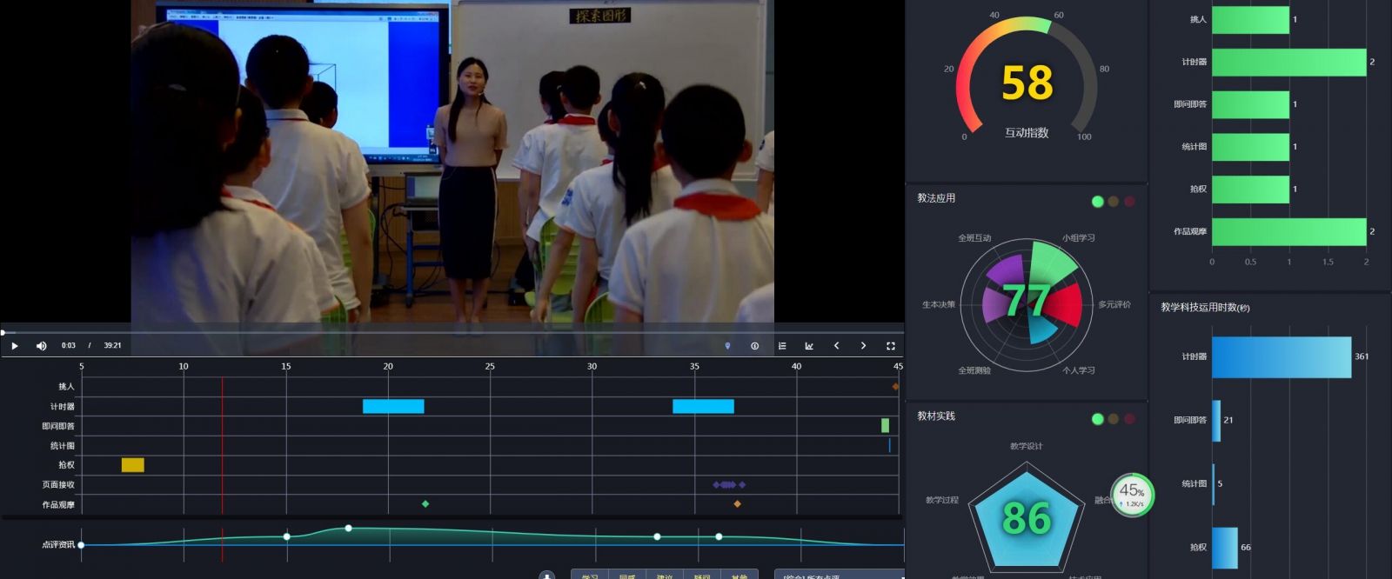Select the 疑问 comment tab

tap(702, 576)
